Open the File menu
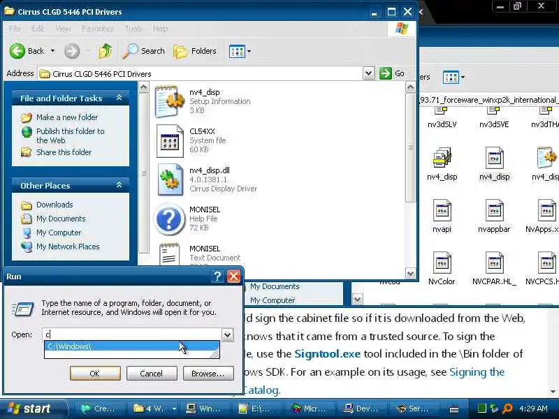The image size is (559, 419). click(15, 29)
